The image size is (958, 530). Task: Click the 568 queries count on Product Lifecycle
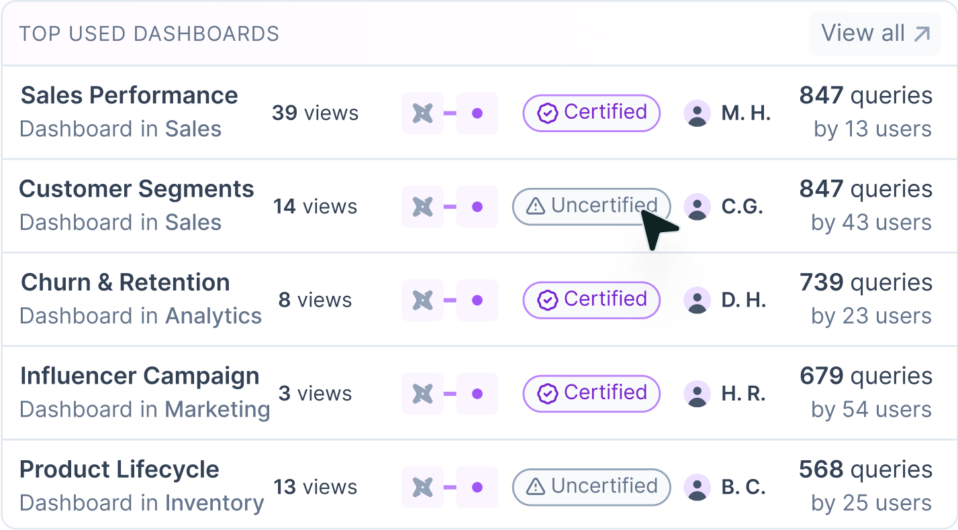(865, 470)
